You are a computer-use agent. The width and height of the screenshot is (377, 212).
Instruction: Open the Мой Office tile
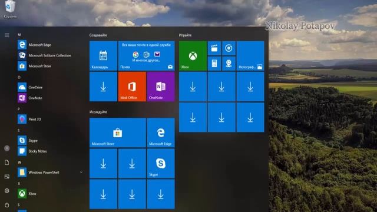click(132, 87)
